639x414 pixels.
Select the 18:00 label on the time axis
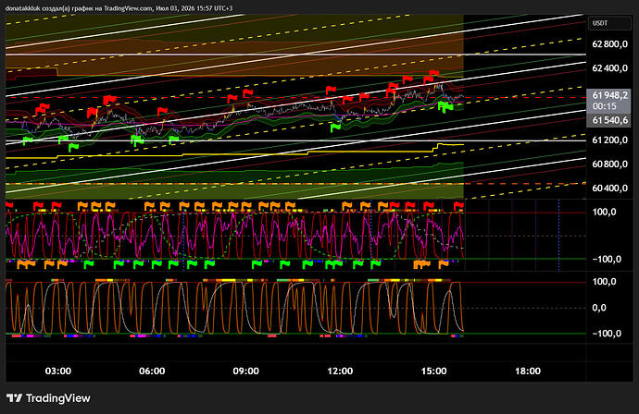coord(528,371)
